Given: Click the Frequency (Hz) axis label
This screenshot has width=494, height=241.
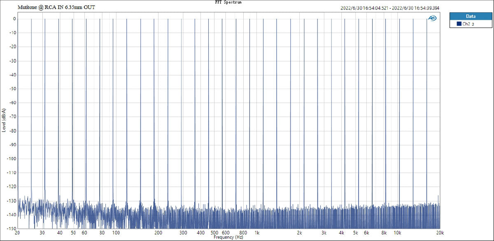Looking at the screenshot, I should (x=228, y=238).
